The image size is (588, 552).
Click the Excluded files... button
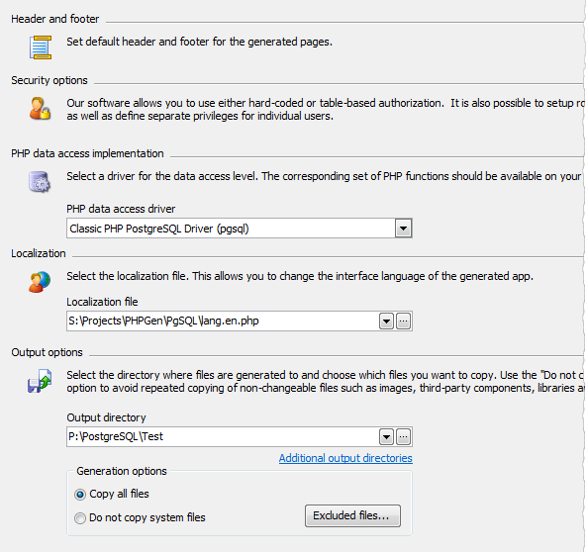click(x=352, y=515)
